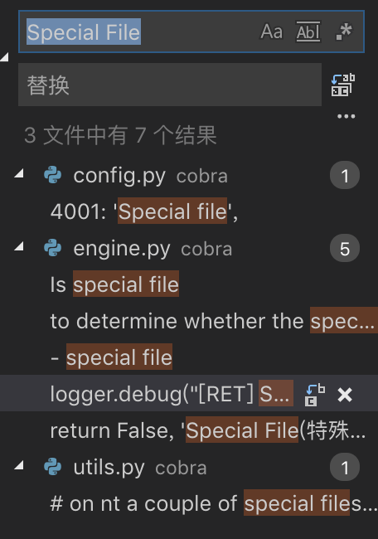Screen dimensions: 378x539
Task: Toggle the Use Regular Expression option
Action: 344,32
